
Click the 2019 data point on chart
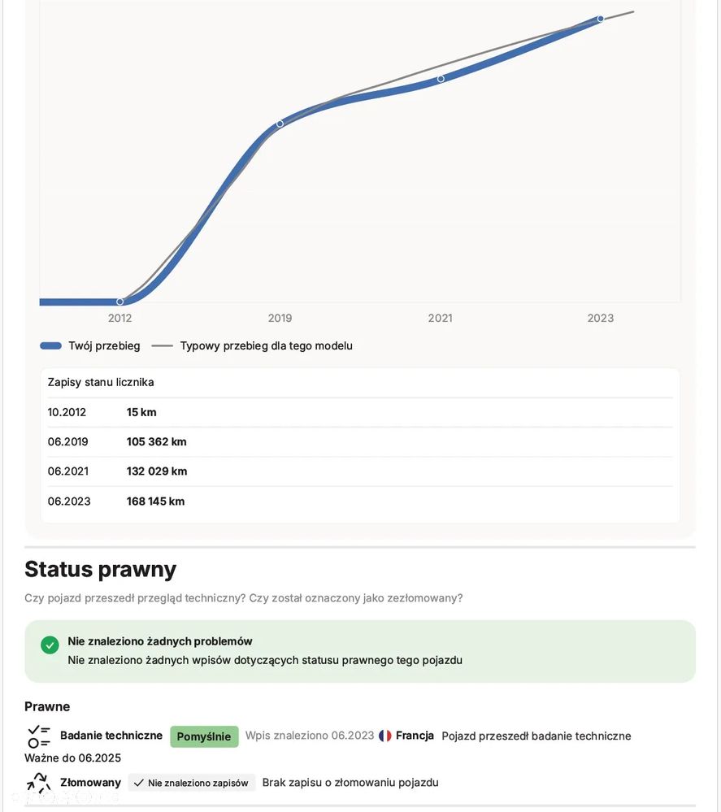pos(280,124)
